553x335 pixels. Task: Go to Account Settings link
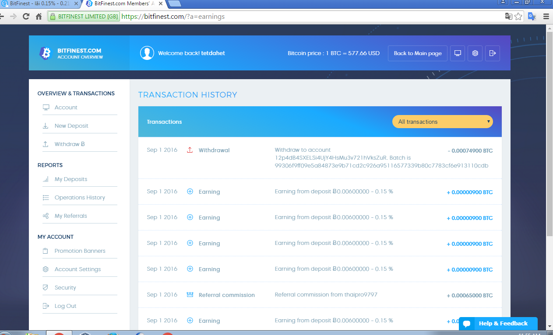point(77,269)
